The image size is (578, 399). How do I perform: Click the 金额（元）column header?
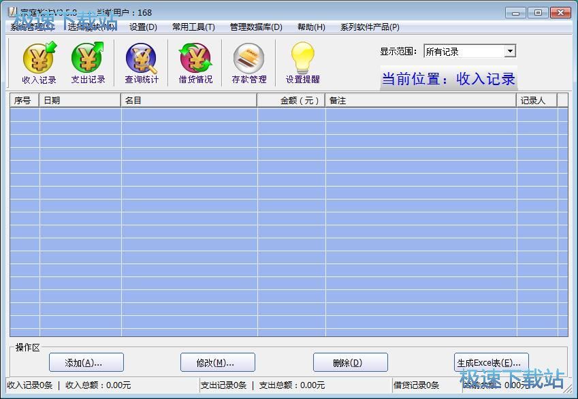click(x=291, y=101)
